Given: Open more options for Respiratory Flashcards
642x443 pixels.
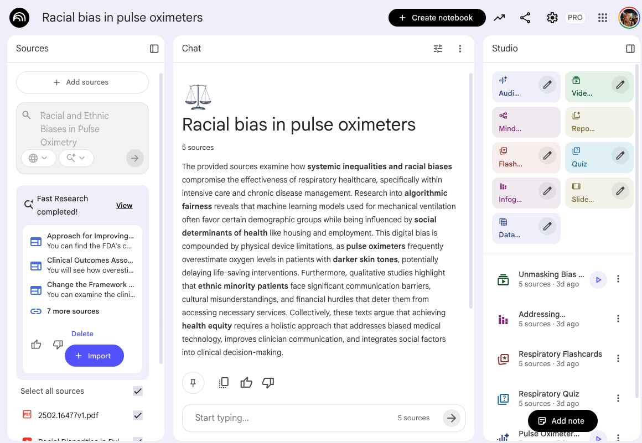Looking at the screenshot, I should coord(618,358).
